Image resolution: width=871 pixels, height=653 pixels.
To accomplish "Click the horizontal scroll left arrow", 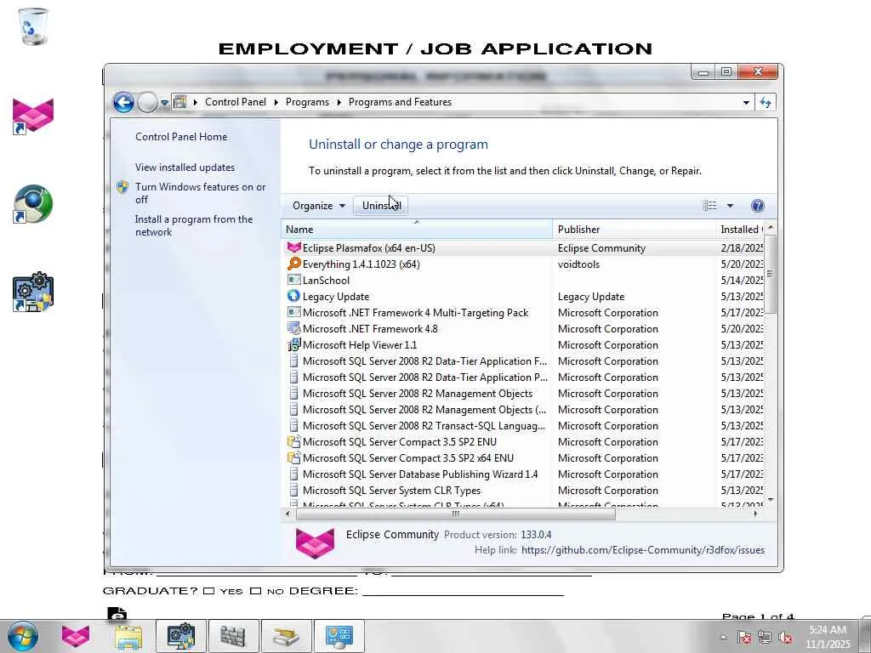I will 287,514.
